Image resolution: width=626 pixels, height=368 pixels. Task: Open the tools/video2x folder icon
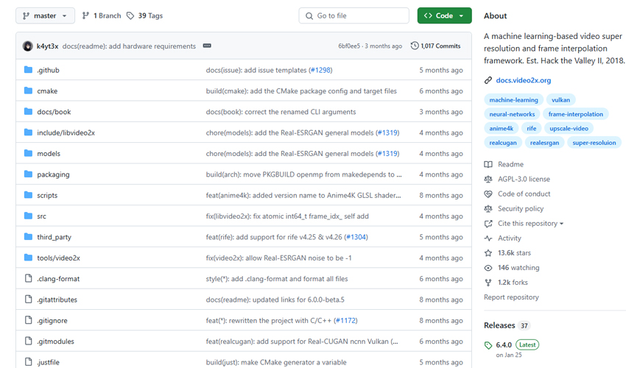click(28, 258)
